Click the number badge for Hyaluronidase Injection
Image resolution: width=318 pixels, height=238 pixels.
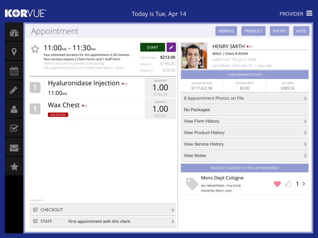click(35, 87)
